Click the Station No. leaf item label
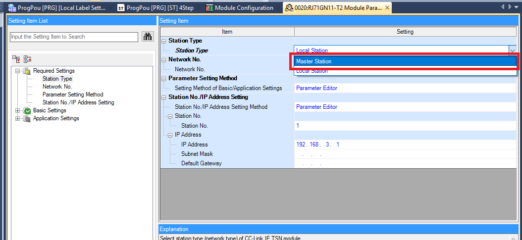The height and width of the screenshot is (240, 522). 195,126
